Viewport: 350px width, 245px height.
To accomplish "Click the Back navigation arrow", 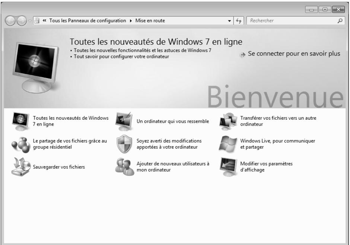I will coord(10,21).
